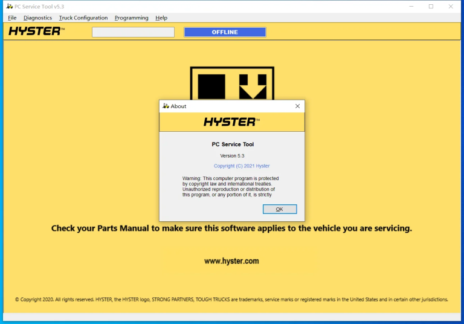Click the large down-arrow graphic behind the dialog
Image resolution: width=464 pixels, height=324 pixels.
[253, 86]
